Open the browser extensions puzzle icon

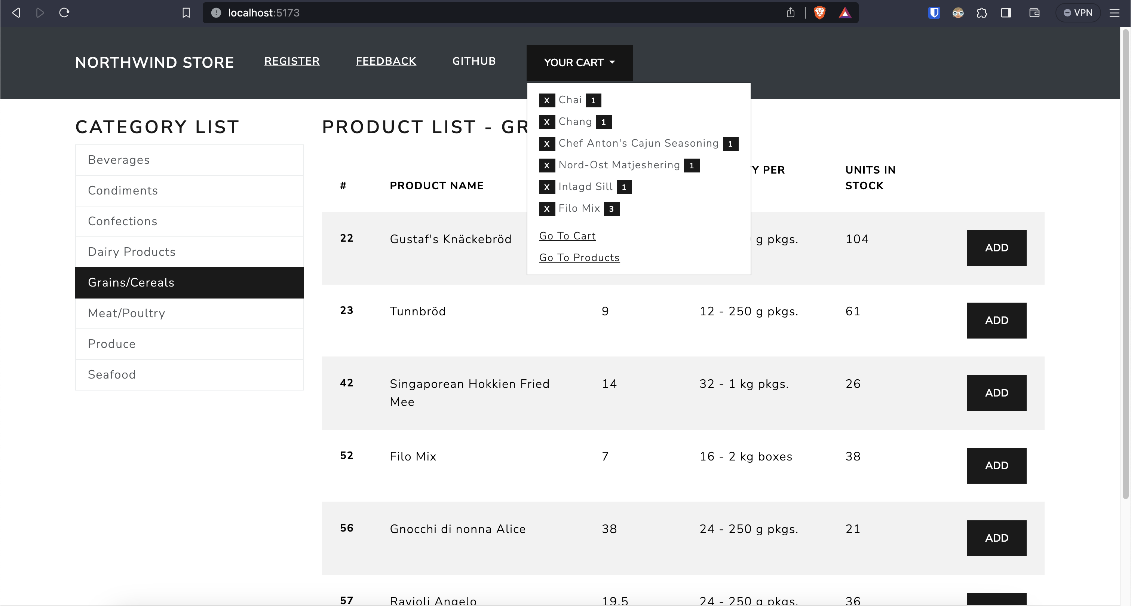coord(982,13)
